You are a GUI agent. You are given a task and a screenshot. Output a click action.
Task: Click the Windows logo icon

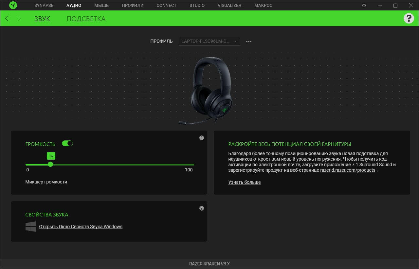31,227
